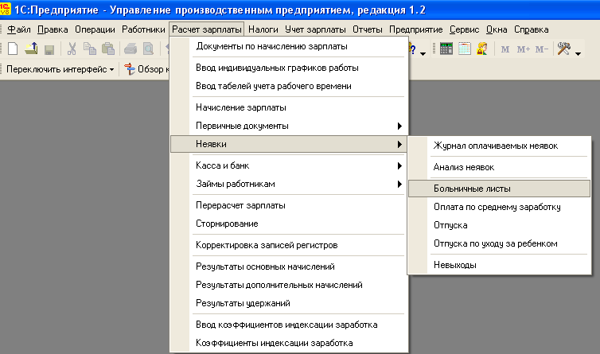Expand the Неявки submenu
600x354 pixels.
tap(289, 144)
